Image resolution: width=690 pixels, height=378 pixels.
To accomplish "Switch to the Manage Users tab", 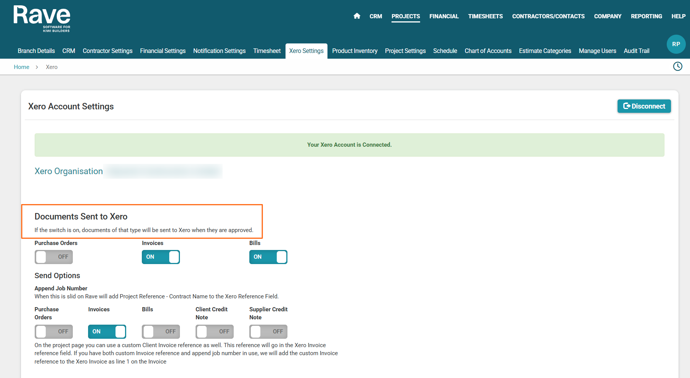I will click(597, 51).
